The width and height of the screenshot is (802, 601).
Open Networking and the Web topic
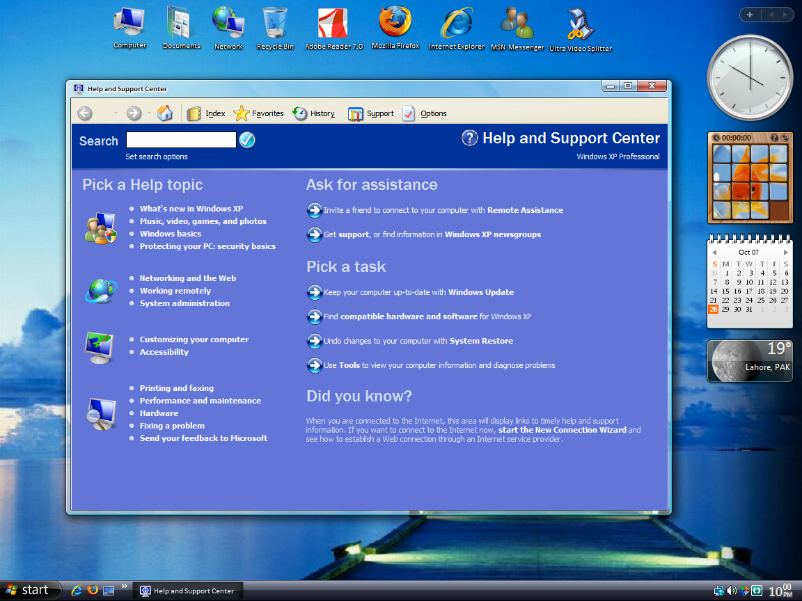(x=188, y=278)
